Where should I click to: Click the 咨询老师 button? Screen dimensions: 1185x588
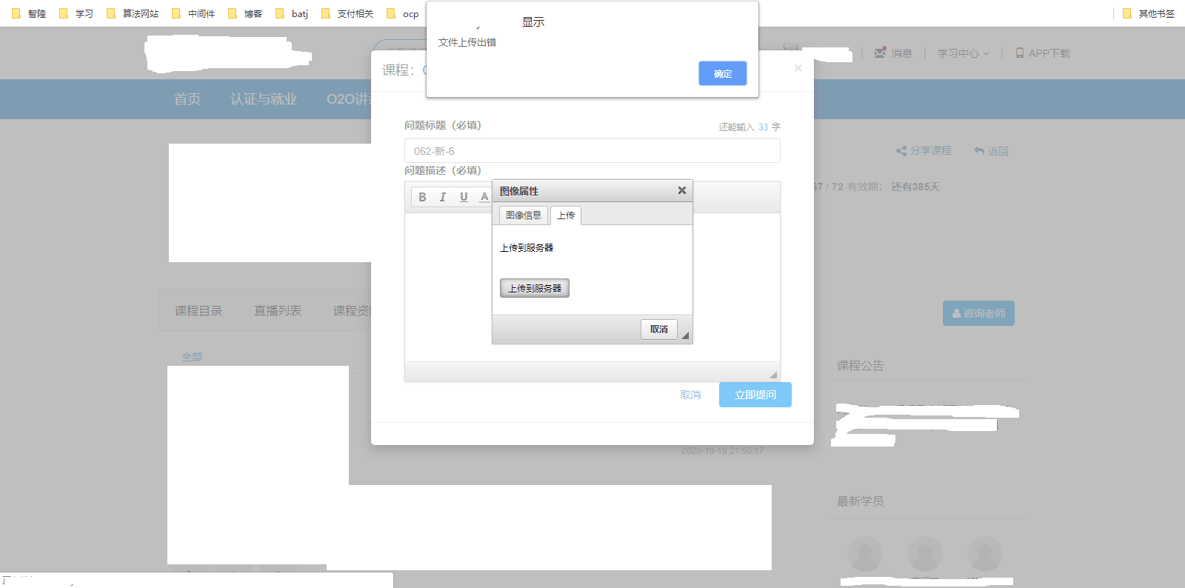978,313
